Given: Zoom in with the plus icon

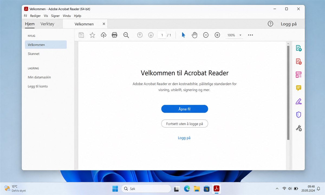Looking at the screenshot, I should pos(217,35).
